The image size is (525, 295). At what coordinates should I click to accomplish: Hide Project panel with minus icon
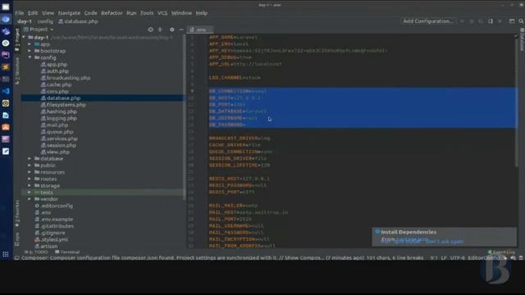click(x=181, y=29)
